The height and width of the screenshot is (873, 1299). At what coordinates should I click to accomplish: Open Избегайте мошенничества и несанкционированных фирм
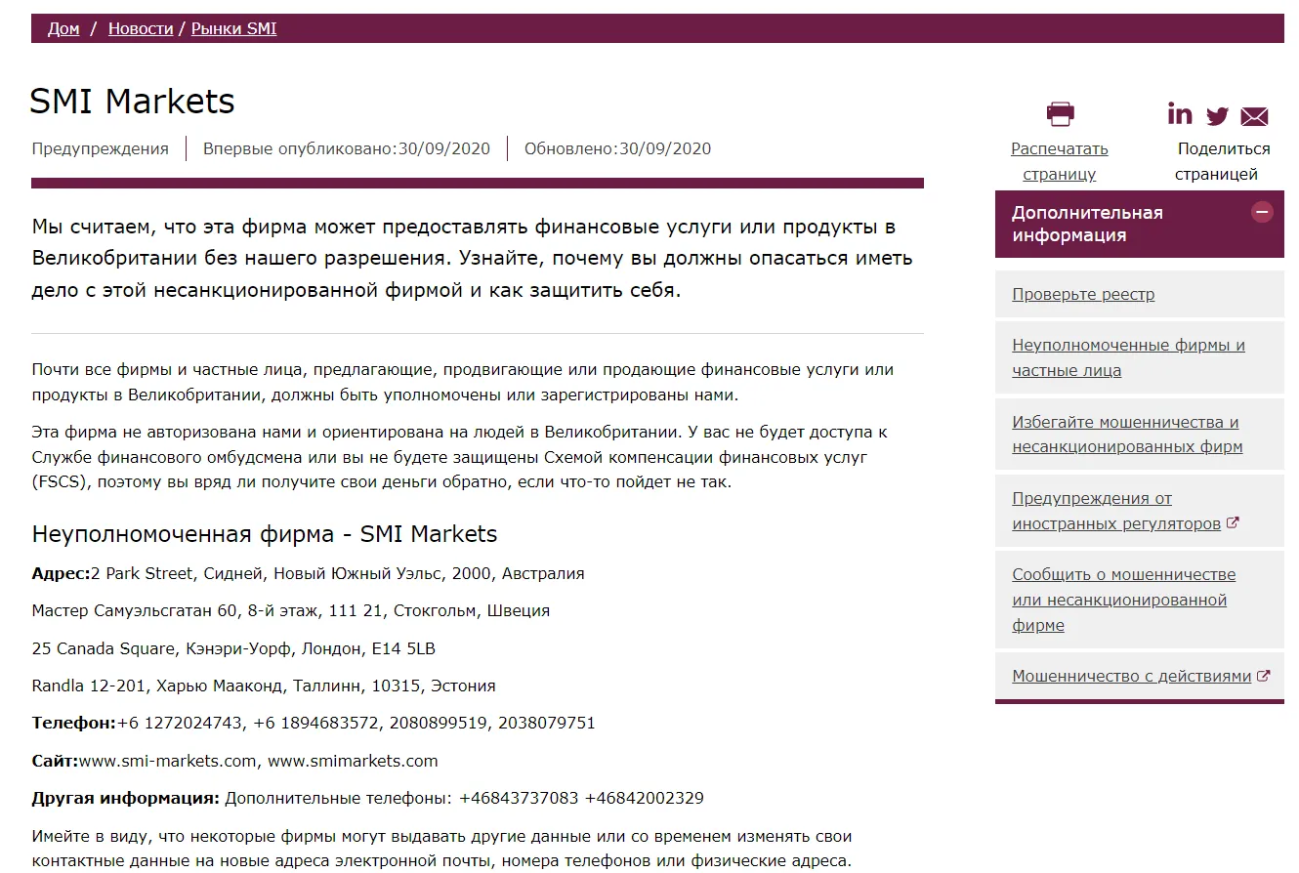1127,435
